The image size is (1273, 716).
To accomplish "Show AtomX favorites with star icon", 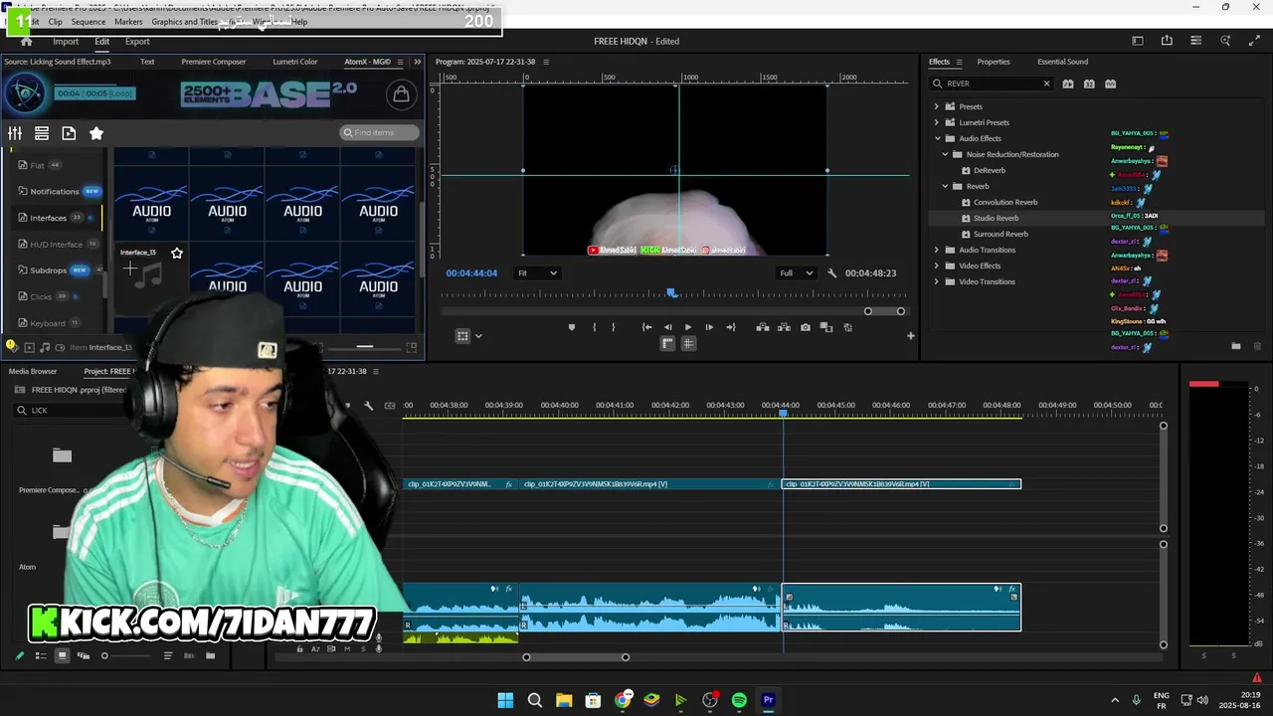I will [x=96, y=133].
